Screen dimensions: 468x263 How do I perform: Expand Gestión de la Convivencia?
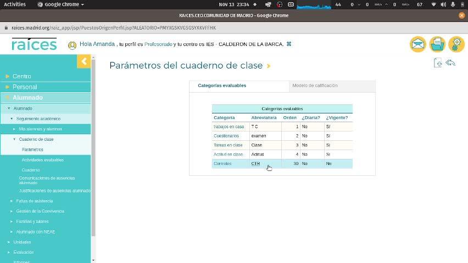(x=40, y=211)
